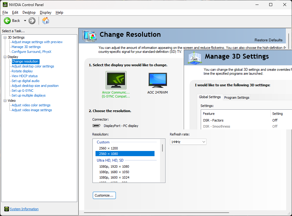
Task: Click the horizontal scrollbar at window bottom
Action: pos(156,212)
